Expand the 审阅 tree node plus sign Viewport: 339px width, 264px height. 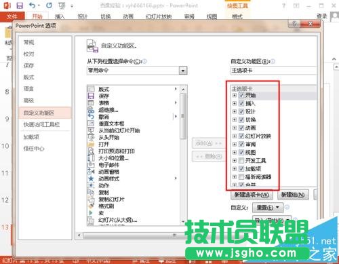235,144
